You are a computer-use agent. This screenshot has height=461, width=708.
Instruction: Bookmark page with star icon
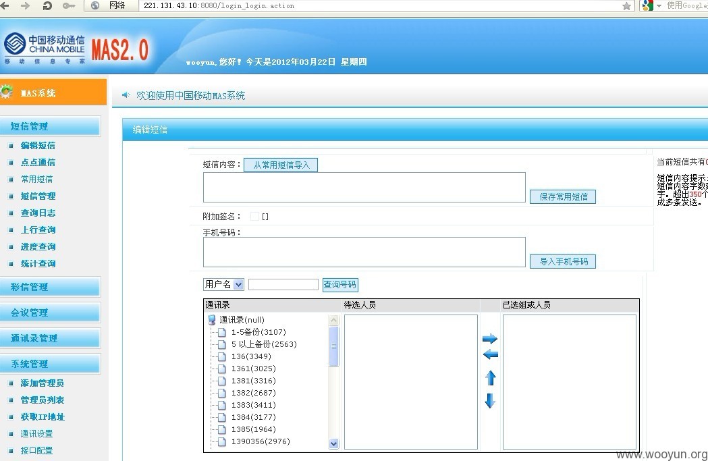(627, 6)
